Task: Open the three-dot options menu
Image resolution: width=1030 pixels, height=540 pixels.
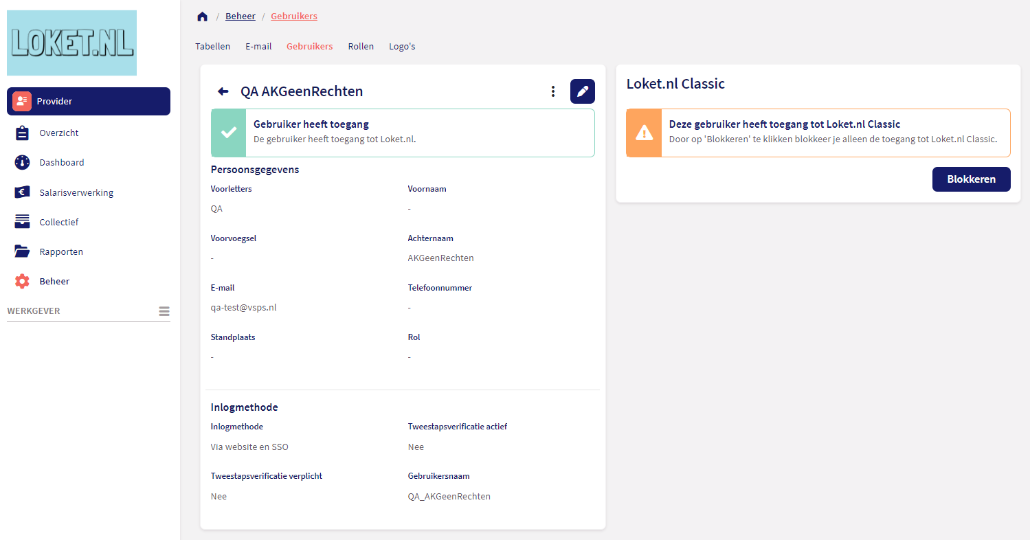Action: (x=553, y=91)
